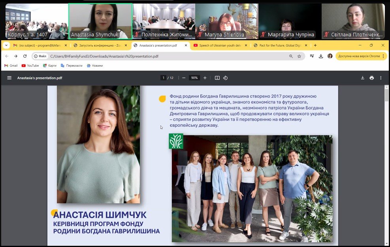
Task: Open the media control icon in Chrome toolbar
Action: coord(312,56)
